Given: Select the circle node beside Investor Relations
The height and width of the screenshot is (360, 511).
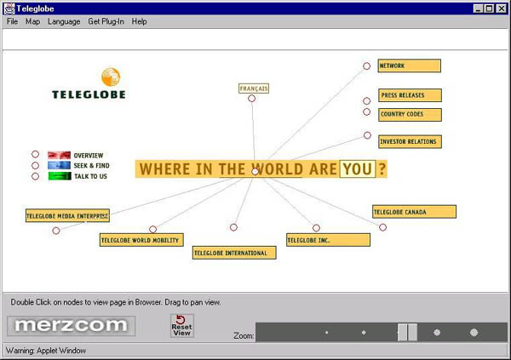Looking at the screenshot, I should (367, 135).
